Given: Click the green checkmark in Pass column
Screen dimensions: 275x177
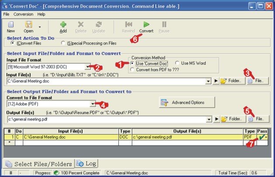Looking at the screenshot, I should [261, 137].
